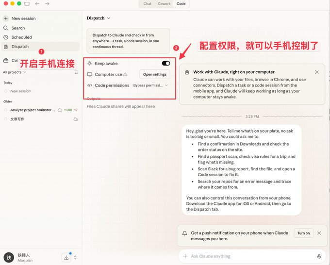Screen dimensions: 330x265
Task: Click the 3:28 PM timestamp
Action: tap(252, 116)
